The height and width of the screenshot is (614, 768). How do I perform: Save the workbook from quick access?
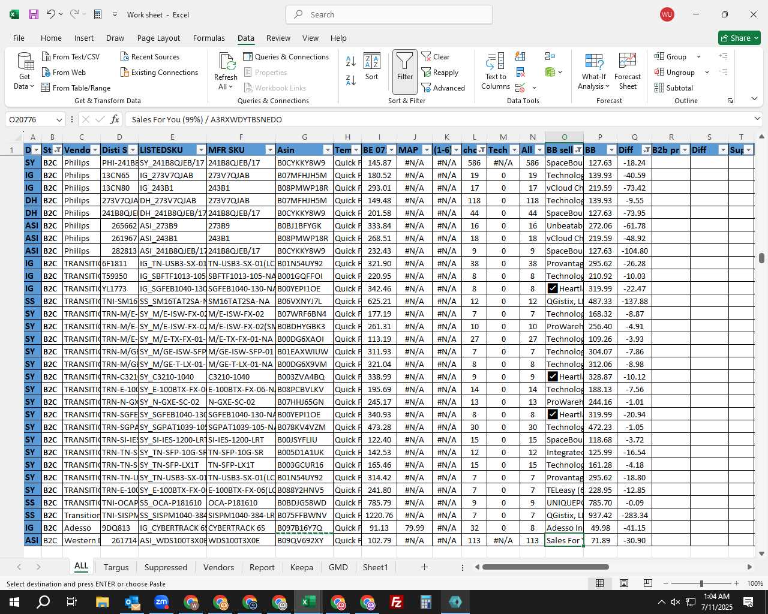pos(34,14)
